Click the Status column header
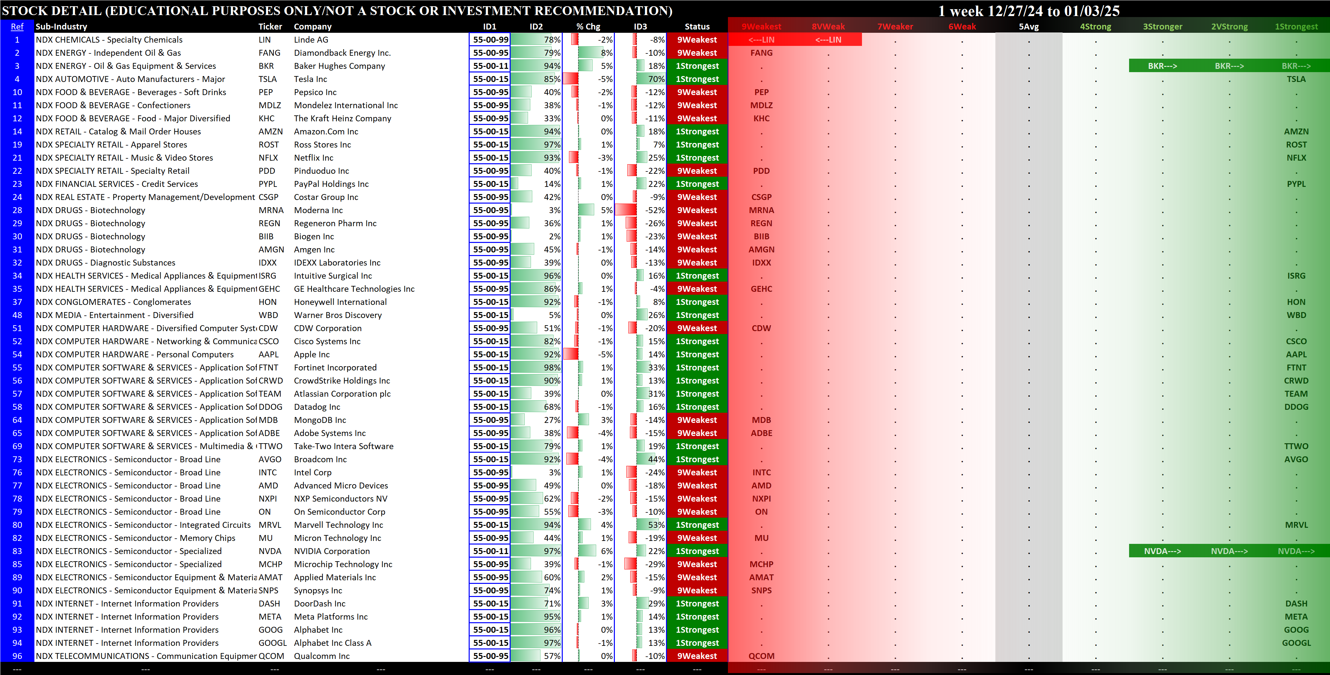The width and height of the screenshot is (1330, 675). [x=697, y=26]
